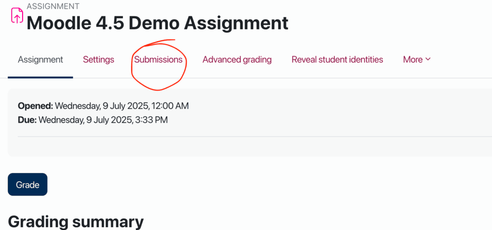
Task: Click the dark underline beneath the Assignment tab
Action: [x=40, y=77]
